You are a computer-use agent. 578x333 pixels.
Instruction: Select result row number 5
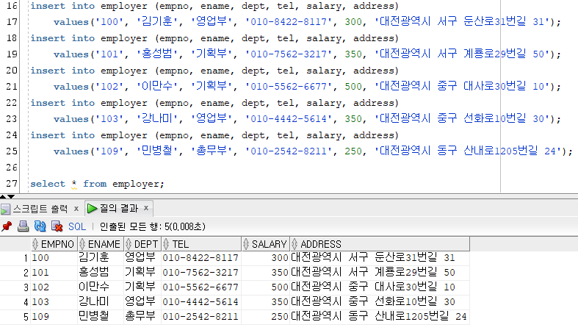pos(15,317)
